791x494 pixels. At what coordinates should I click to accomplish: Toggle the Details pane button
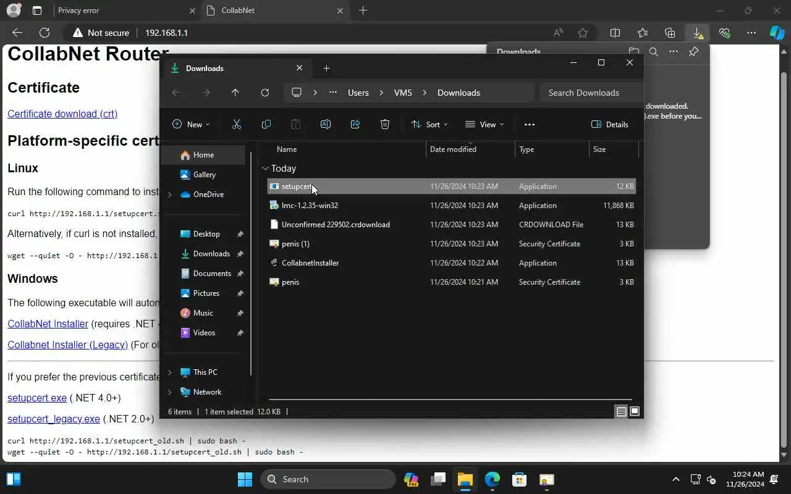[x=609, y=124]
